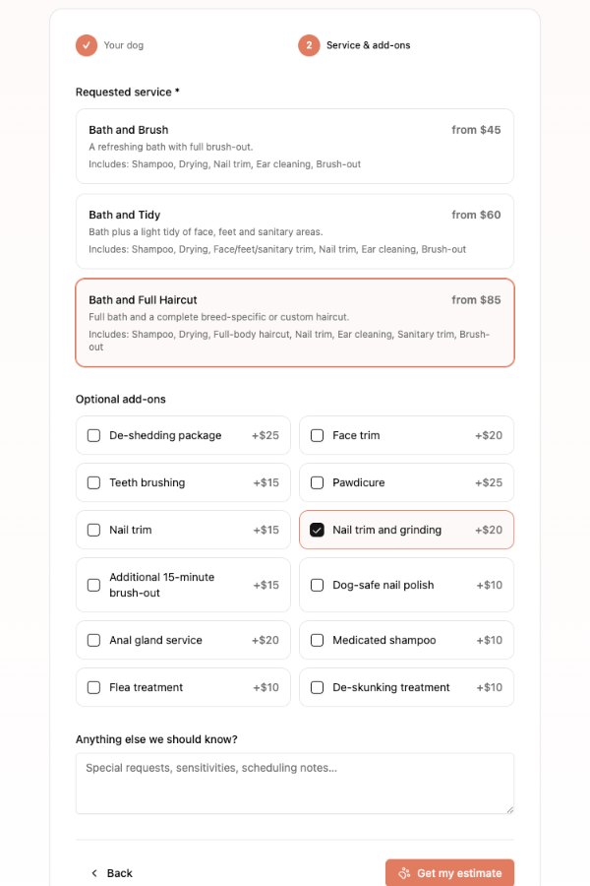Open the Service & add-ons step label
The width and height of the screenshot is (590, 886).
368,45
